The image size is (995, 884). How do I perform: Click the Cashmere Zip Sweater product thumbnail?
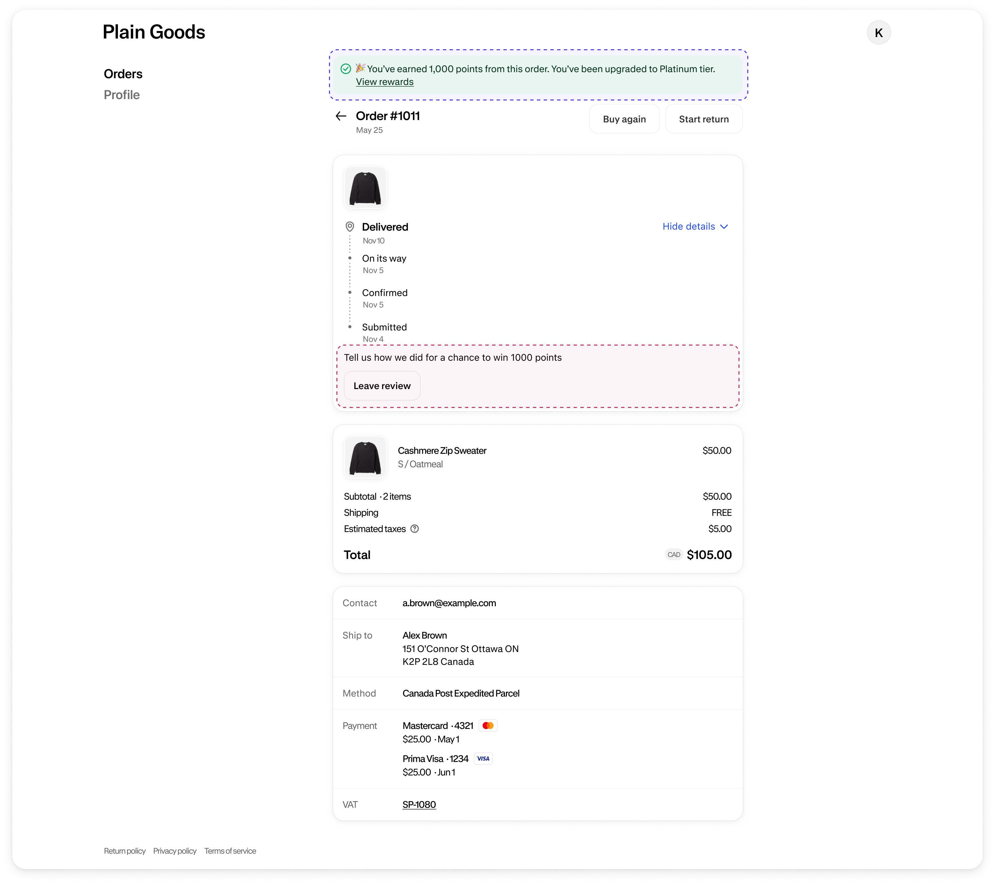tap(365, 458)
